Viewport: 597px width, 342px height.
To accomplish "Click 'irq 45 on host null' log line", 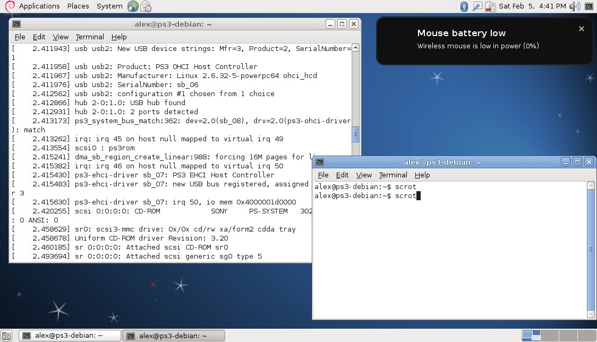I will pos(148,139).
